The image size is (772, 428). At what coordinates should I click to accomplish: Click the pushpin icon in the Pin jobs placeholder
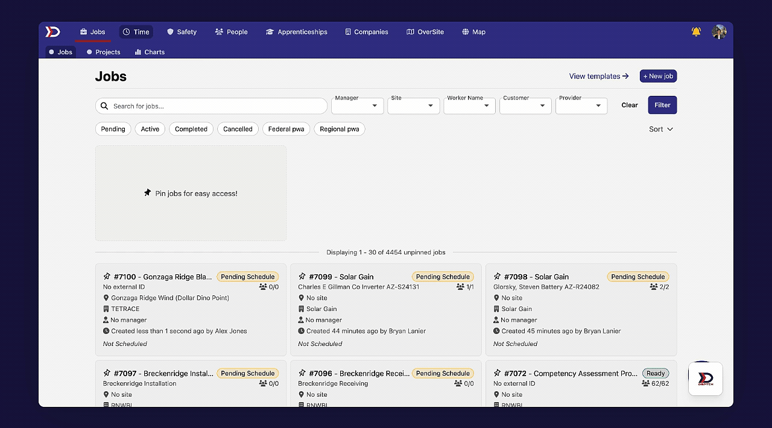click(148, 193)
